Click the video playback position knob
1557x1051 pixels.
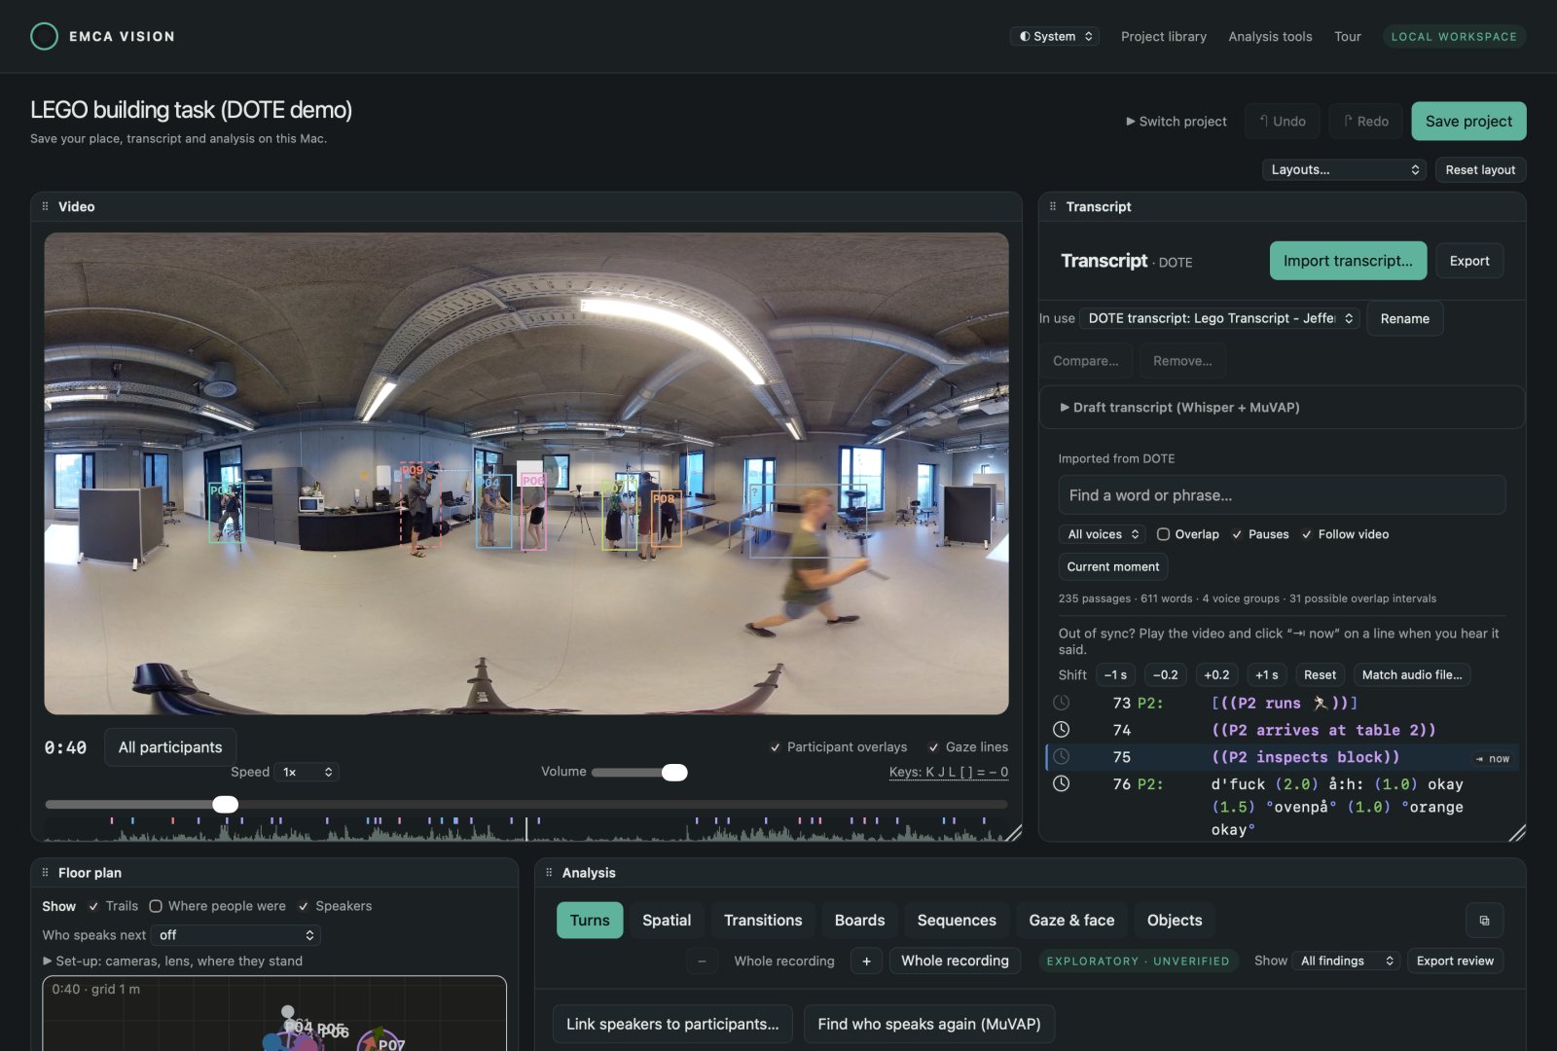[226, 804]
